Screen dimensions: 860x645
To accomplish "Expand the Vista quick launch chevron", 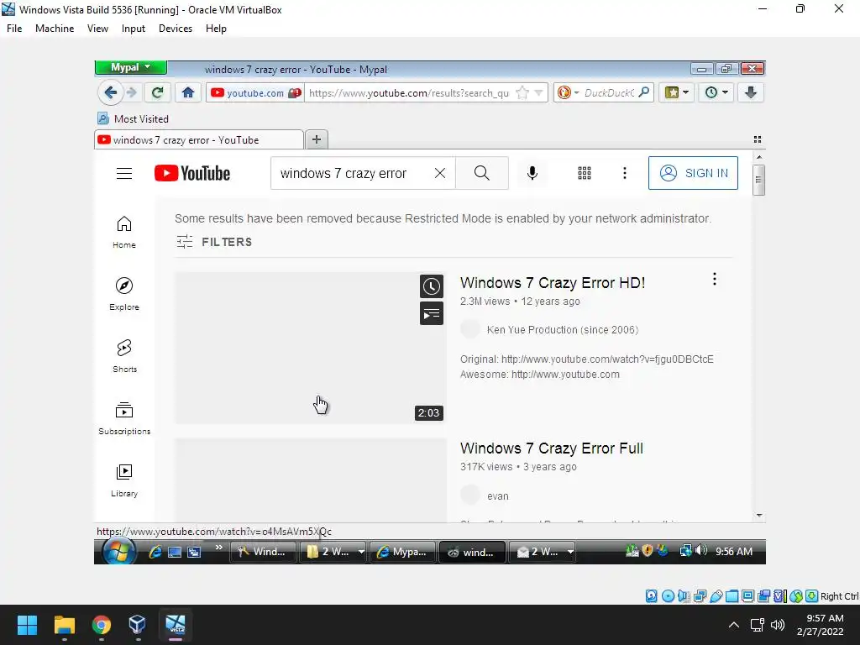I will pos(219,548).
